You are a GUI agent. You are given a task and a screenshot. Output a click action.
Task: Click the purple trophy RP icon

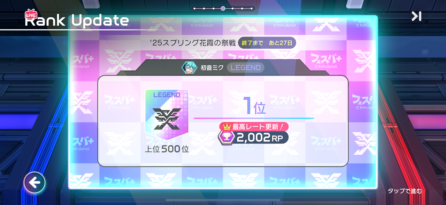click(226, 138)
